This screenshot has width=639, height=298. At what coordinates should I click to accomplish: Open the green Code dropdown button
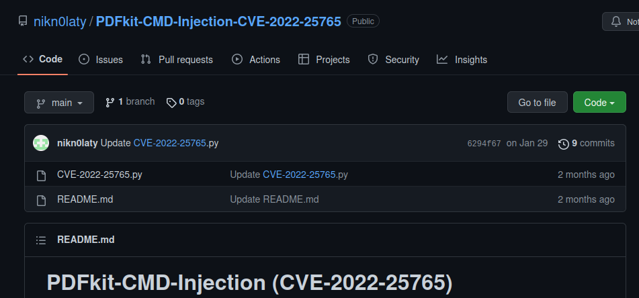(599, 102)
